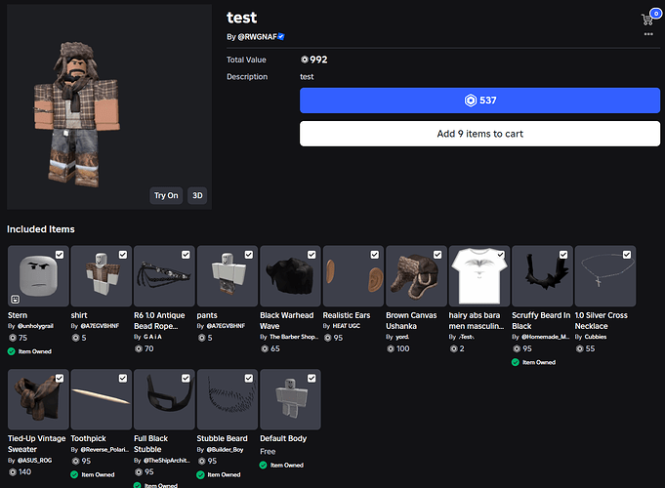Open the shirt item thumbnail
The image size is (665, 488).
(102, 276)
